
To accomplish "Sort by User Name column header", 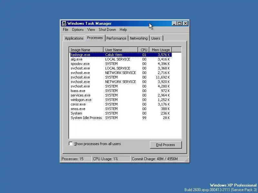I will tap(121, 50).
